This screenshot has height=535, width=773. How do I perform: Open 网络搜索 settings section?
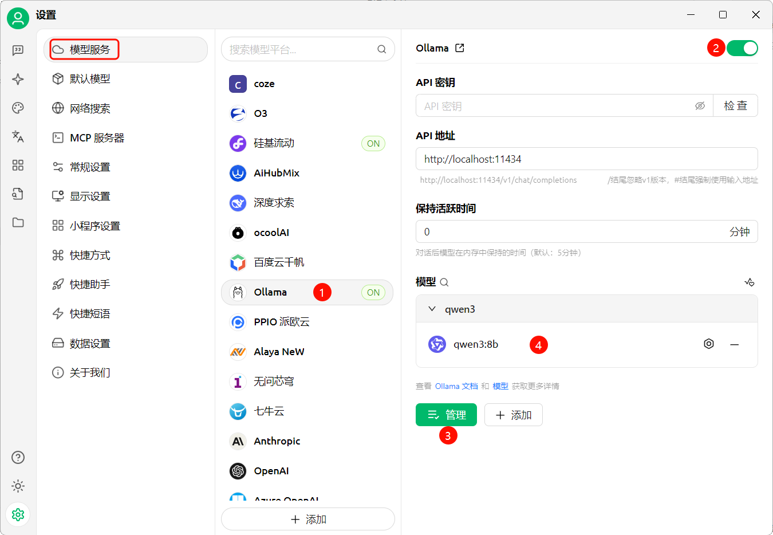[x=125, y=108]
